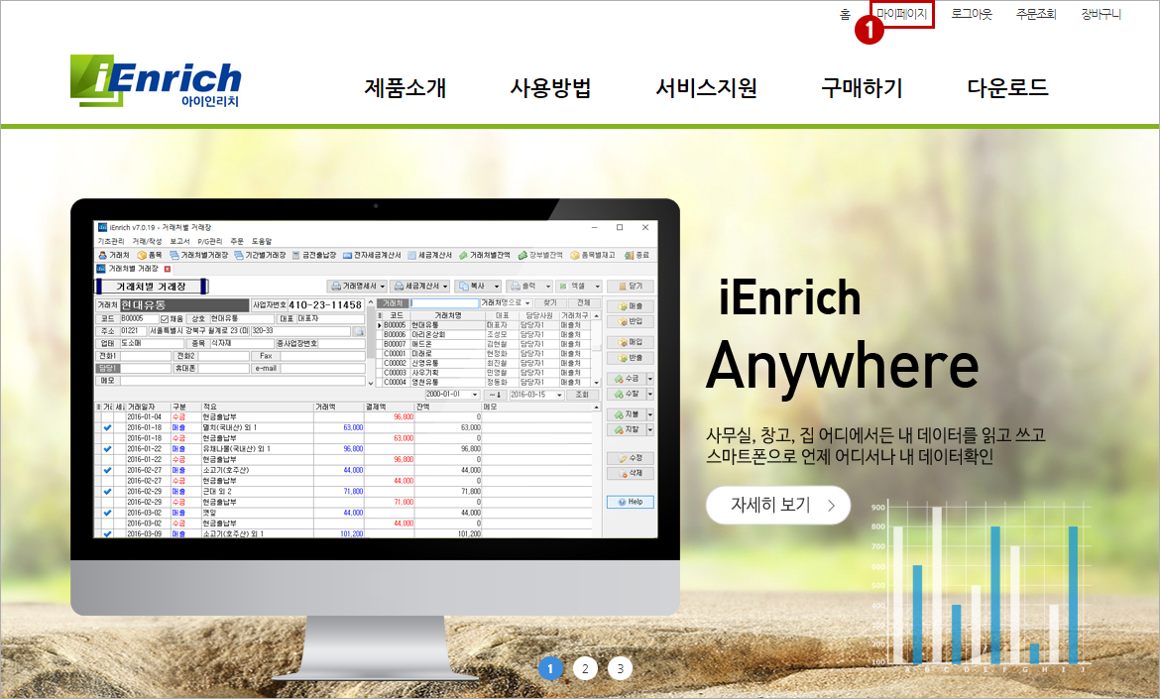1160x699 pixels.
Task: Click 장부별잔액 toolbar icon in iEnrich app
Action: [540, 255]
